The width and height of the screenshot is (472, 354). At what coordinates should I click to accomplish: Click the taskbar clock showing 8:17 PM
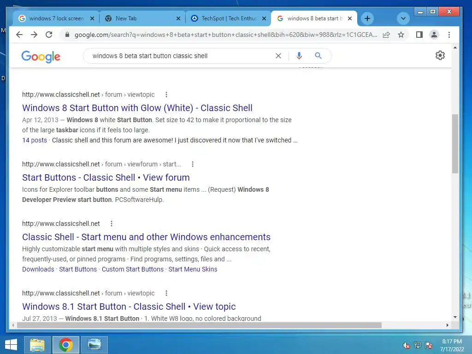pos(452,345)
